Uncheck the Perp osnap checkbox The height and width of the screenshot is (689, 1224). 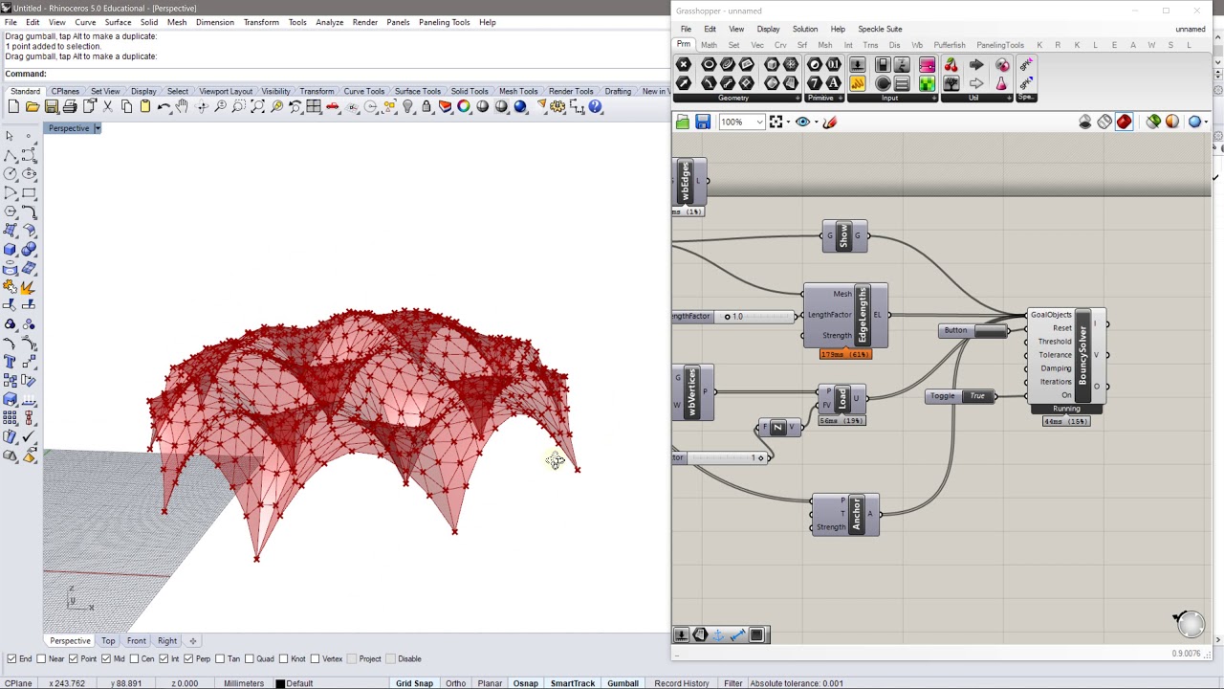pyautogui.click(x=188, y=658)
